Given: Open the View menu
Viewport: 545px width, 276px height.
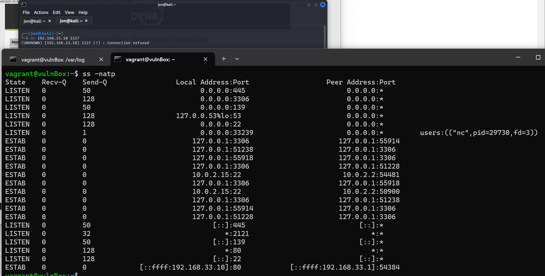Looking at the screenshot, I should point(69,12).
